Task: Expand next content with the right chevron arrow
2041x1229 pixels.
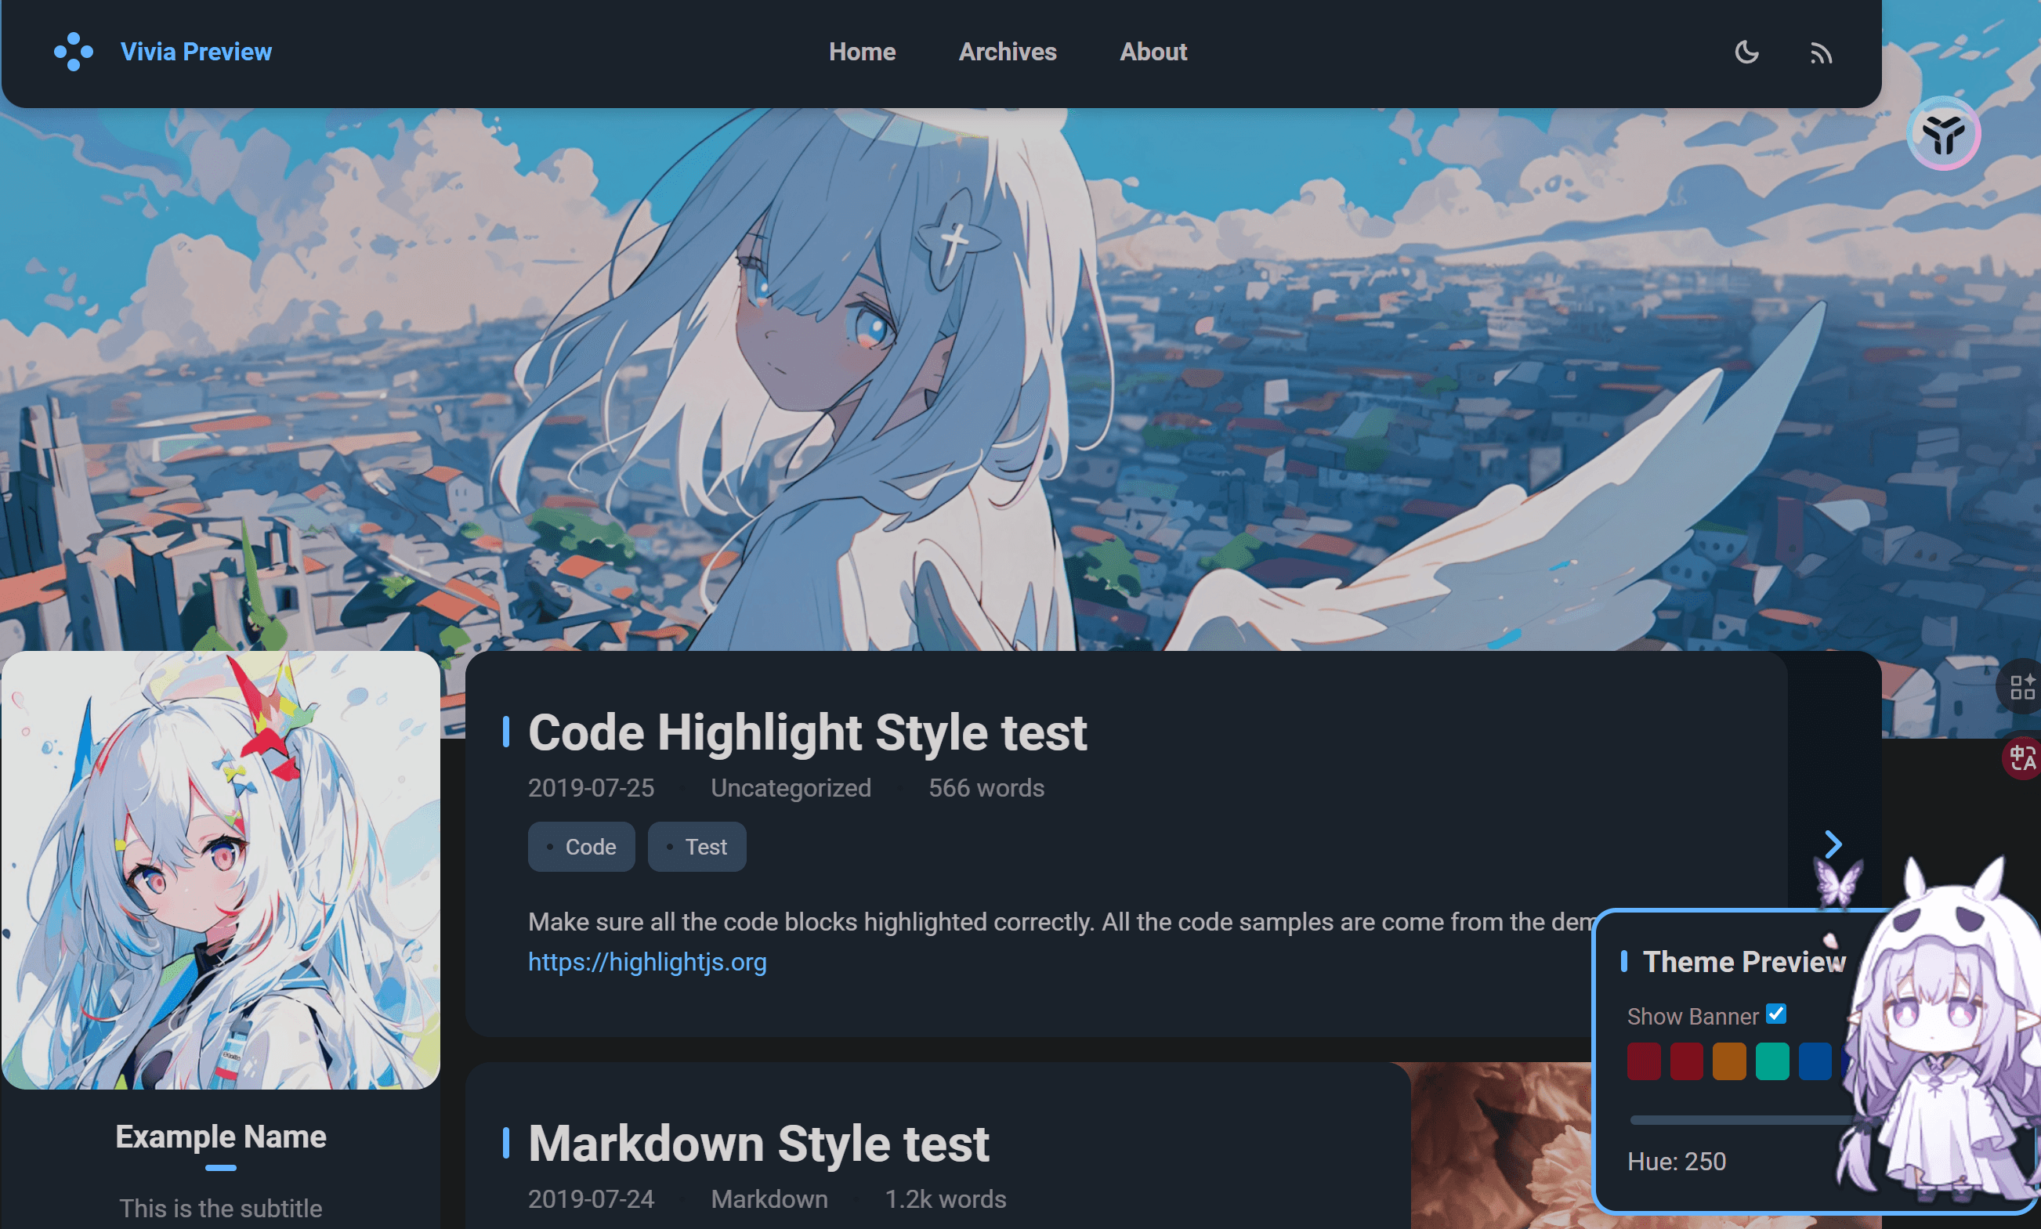Action: (1833, 844)
